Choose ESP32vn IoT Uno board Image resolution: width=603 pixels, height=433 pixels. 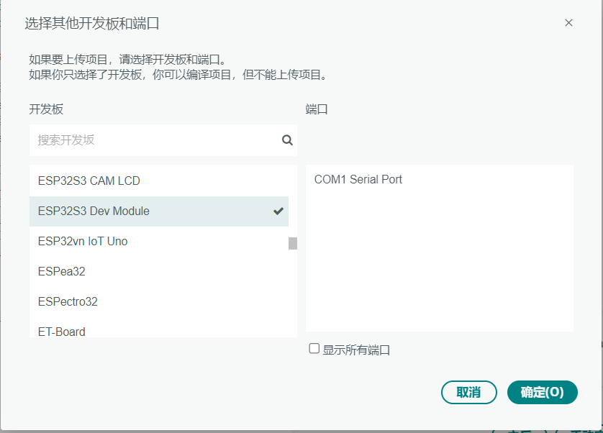coord(159,242)
